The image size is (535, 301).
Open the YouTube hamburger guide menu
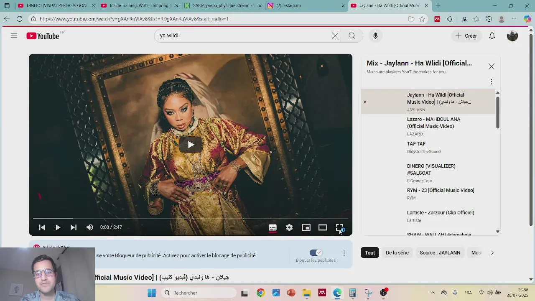[14, 36]
